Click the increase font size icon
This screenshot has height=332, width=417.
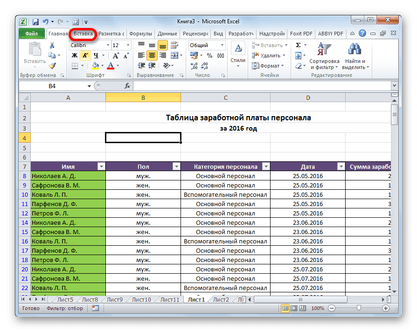click(x=116, y=55)
